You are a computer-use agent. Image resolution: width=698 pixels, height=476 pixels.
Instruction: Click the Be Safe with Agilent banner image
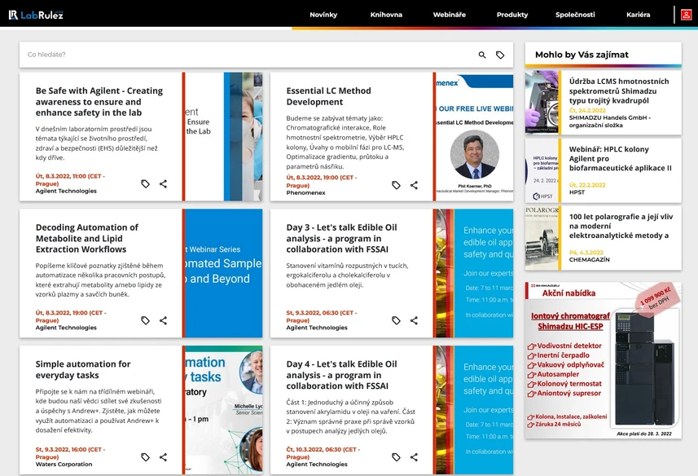(223, 137)
